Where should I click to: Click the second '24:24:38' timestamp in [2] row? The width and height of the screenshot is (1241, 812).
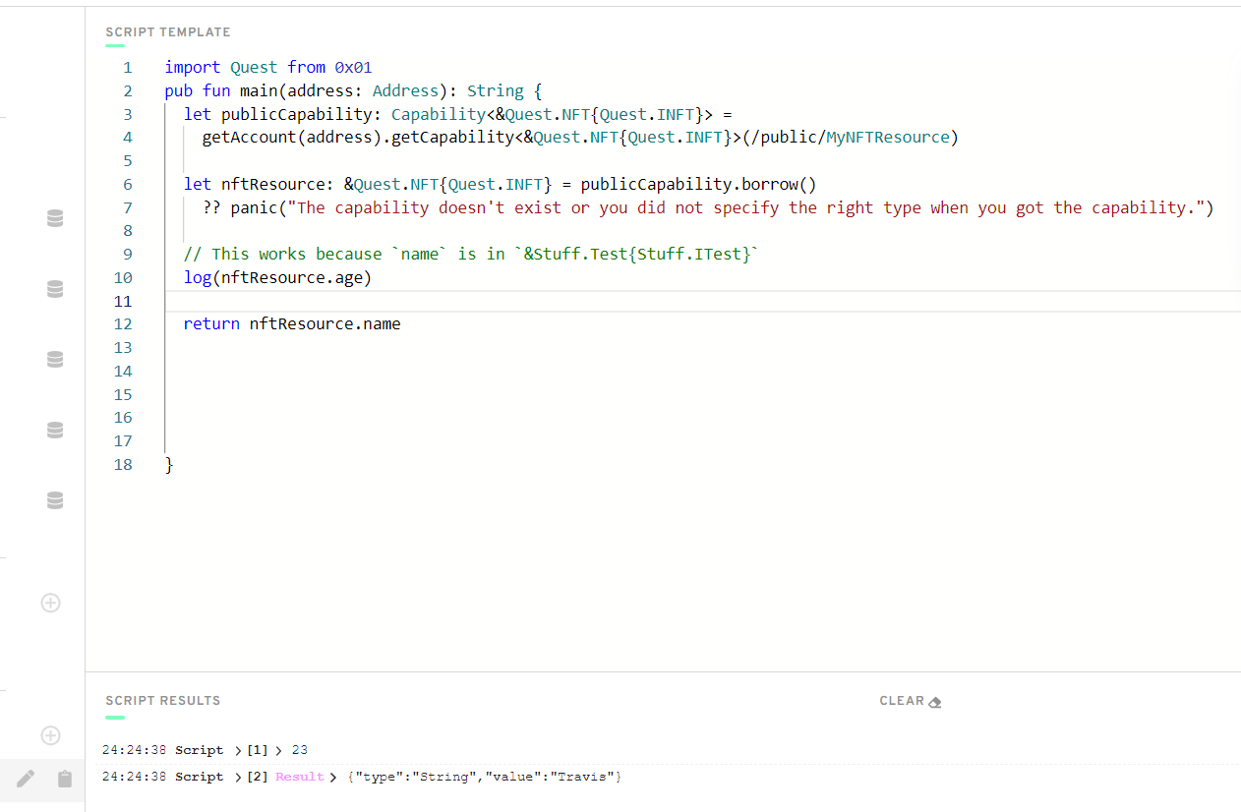134,777
